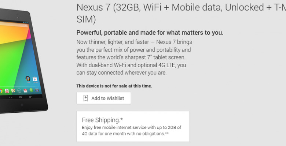
Task: Tap the round Google folder icon on tablet
Action: (x=28, y=79)
